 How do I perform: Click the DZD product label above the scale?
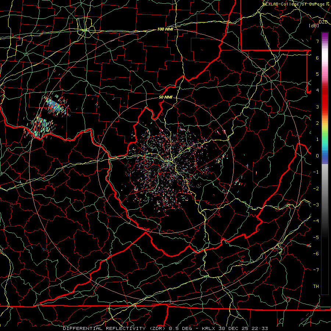click(x=323, y=22)
